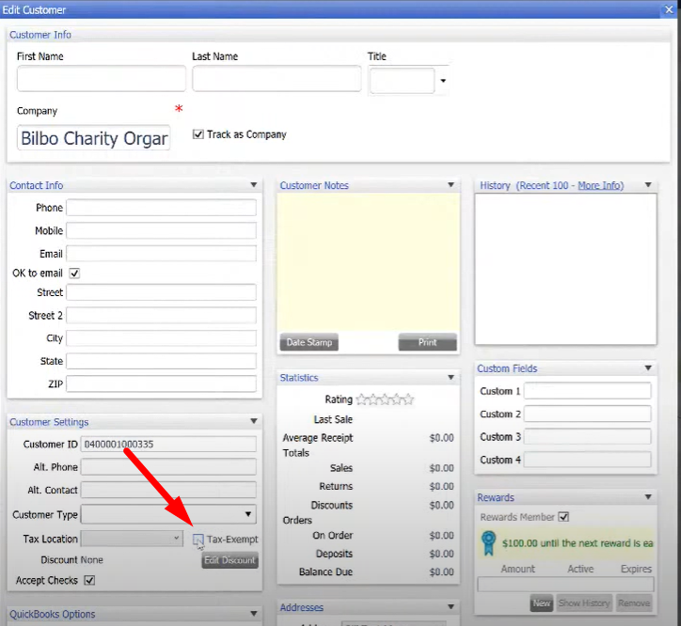Click the Amount column header

[x=517, y=569]
